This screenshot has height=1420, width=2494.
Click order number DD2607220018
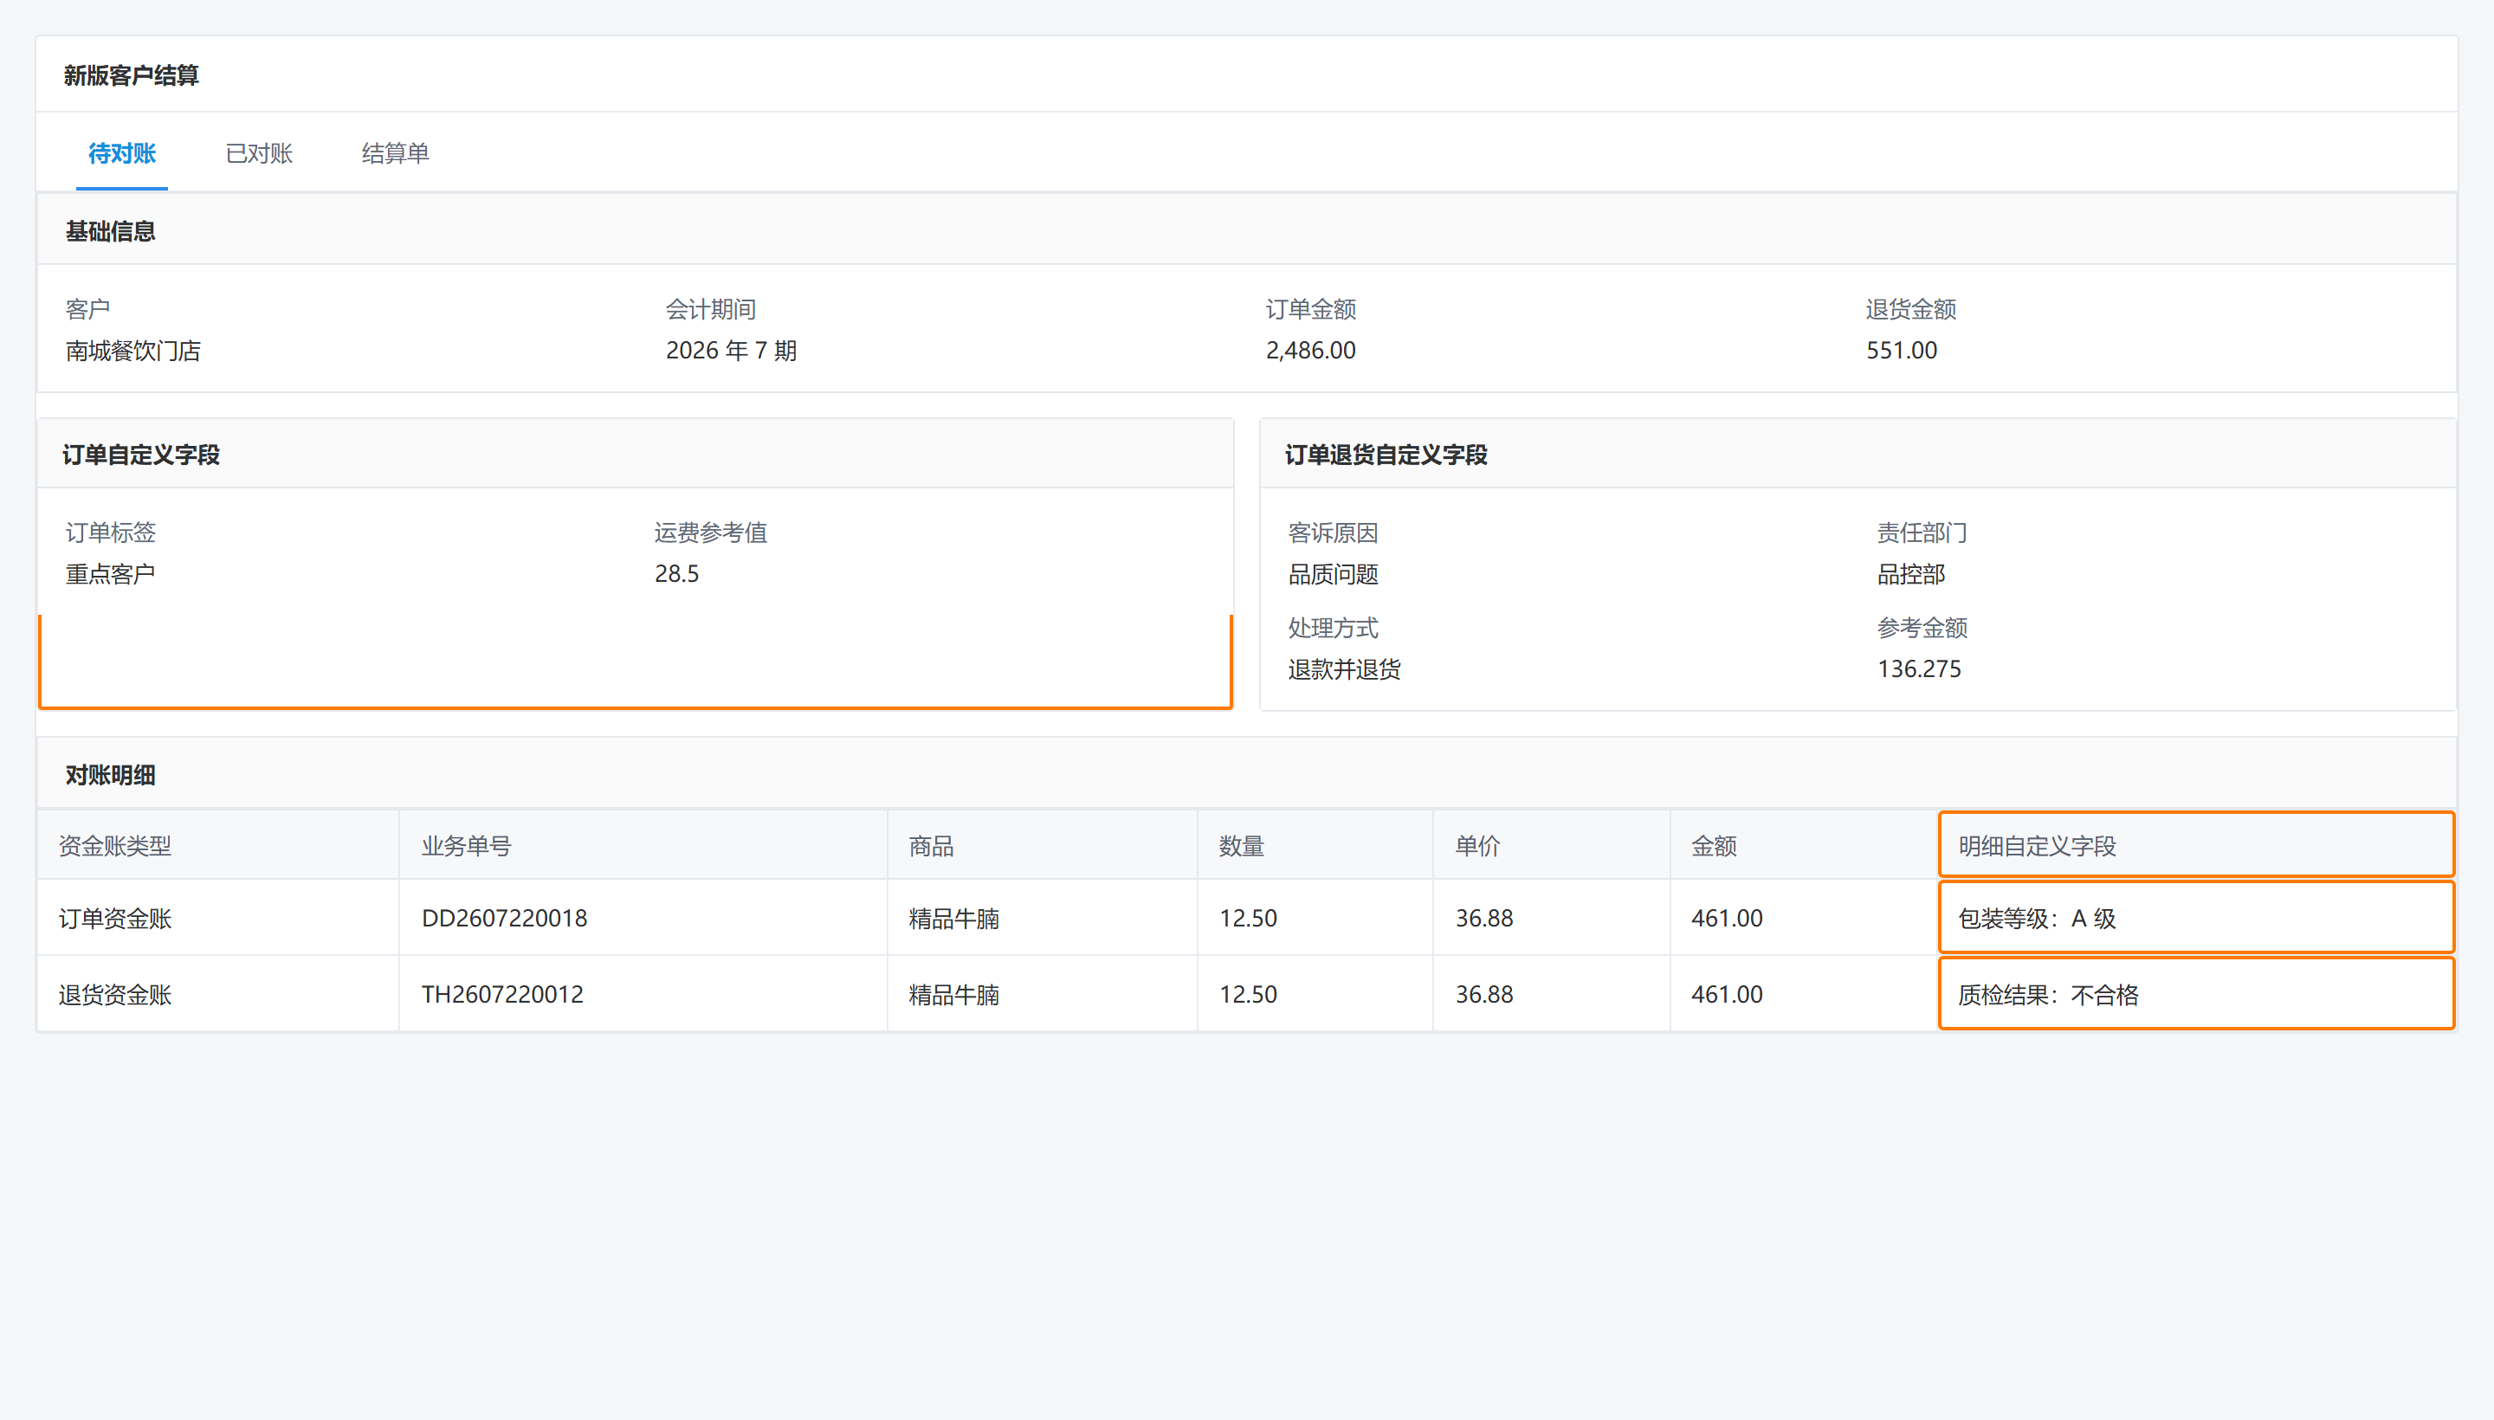pos(504,918)
